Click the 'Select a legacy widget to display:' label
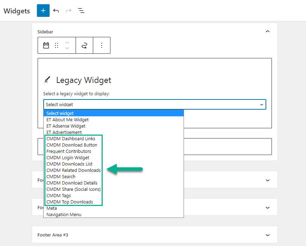This screenshot has height=246, width=306. [76, 94]
